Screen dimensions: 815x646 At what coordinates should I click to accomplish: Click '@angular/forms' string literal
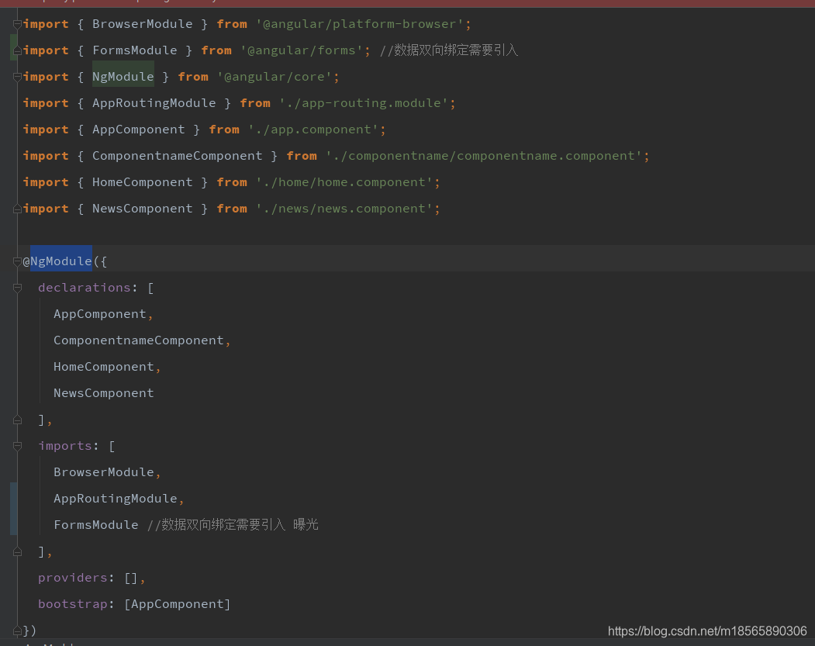(x=302, y=50)
